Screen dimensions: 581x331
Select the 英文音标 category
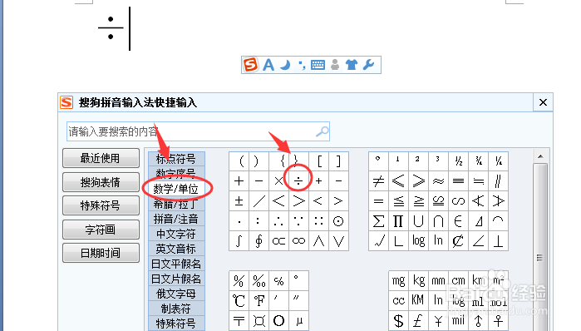[176, 249]
